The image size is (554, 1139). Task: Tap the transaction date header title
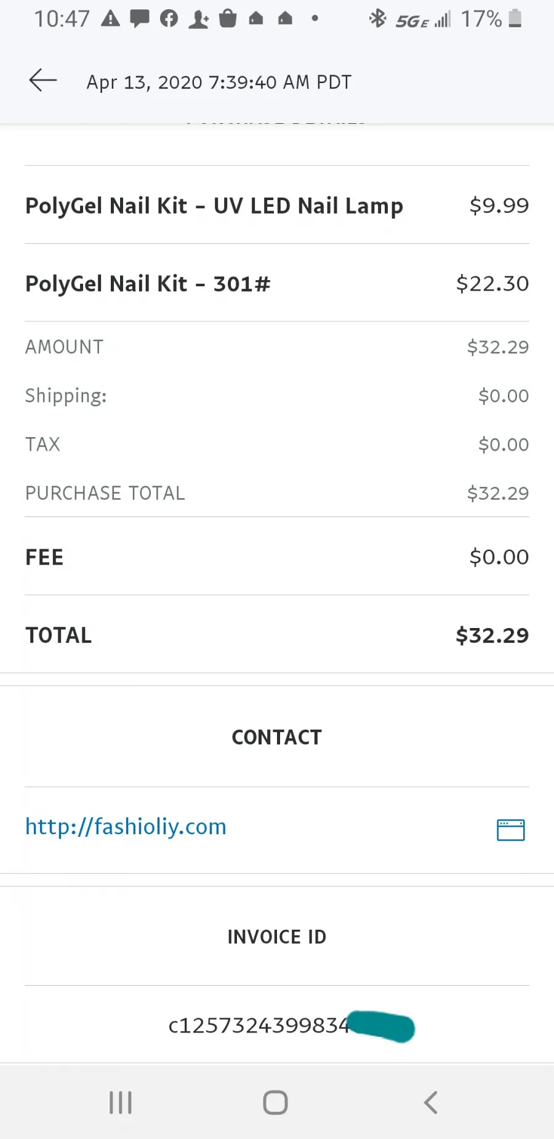(219, 82)
